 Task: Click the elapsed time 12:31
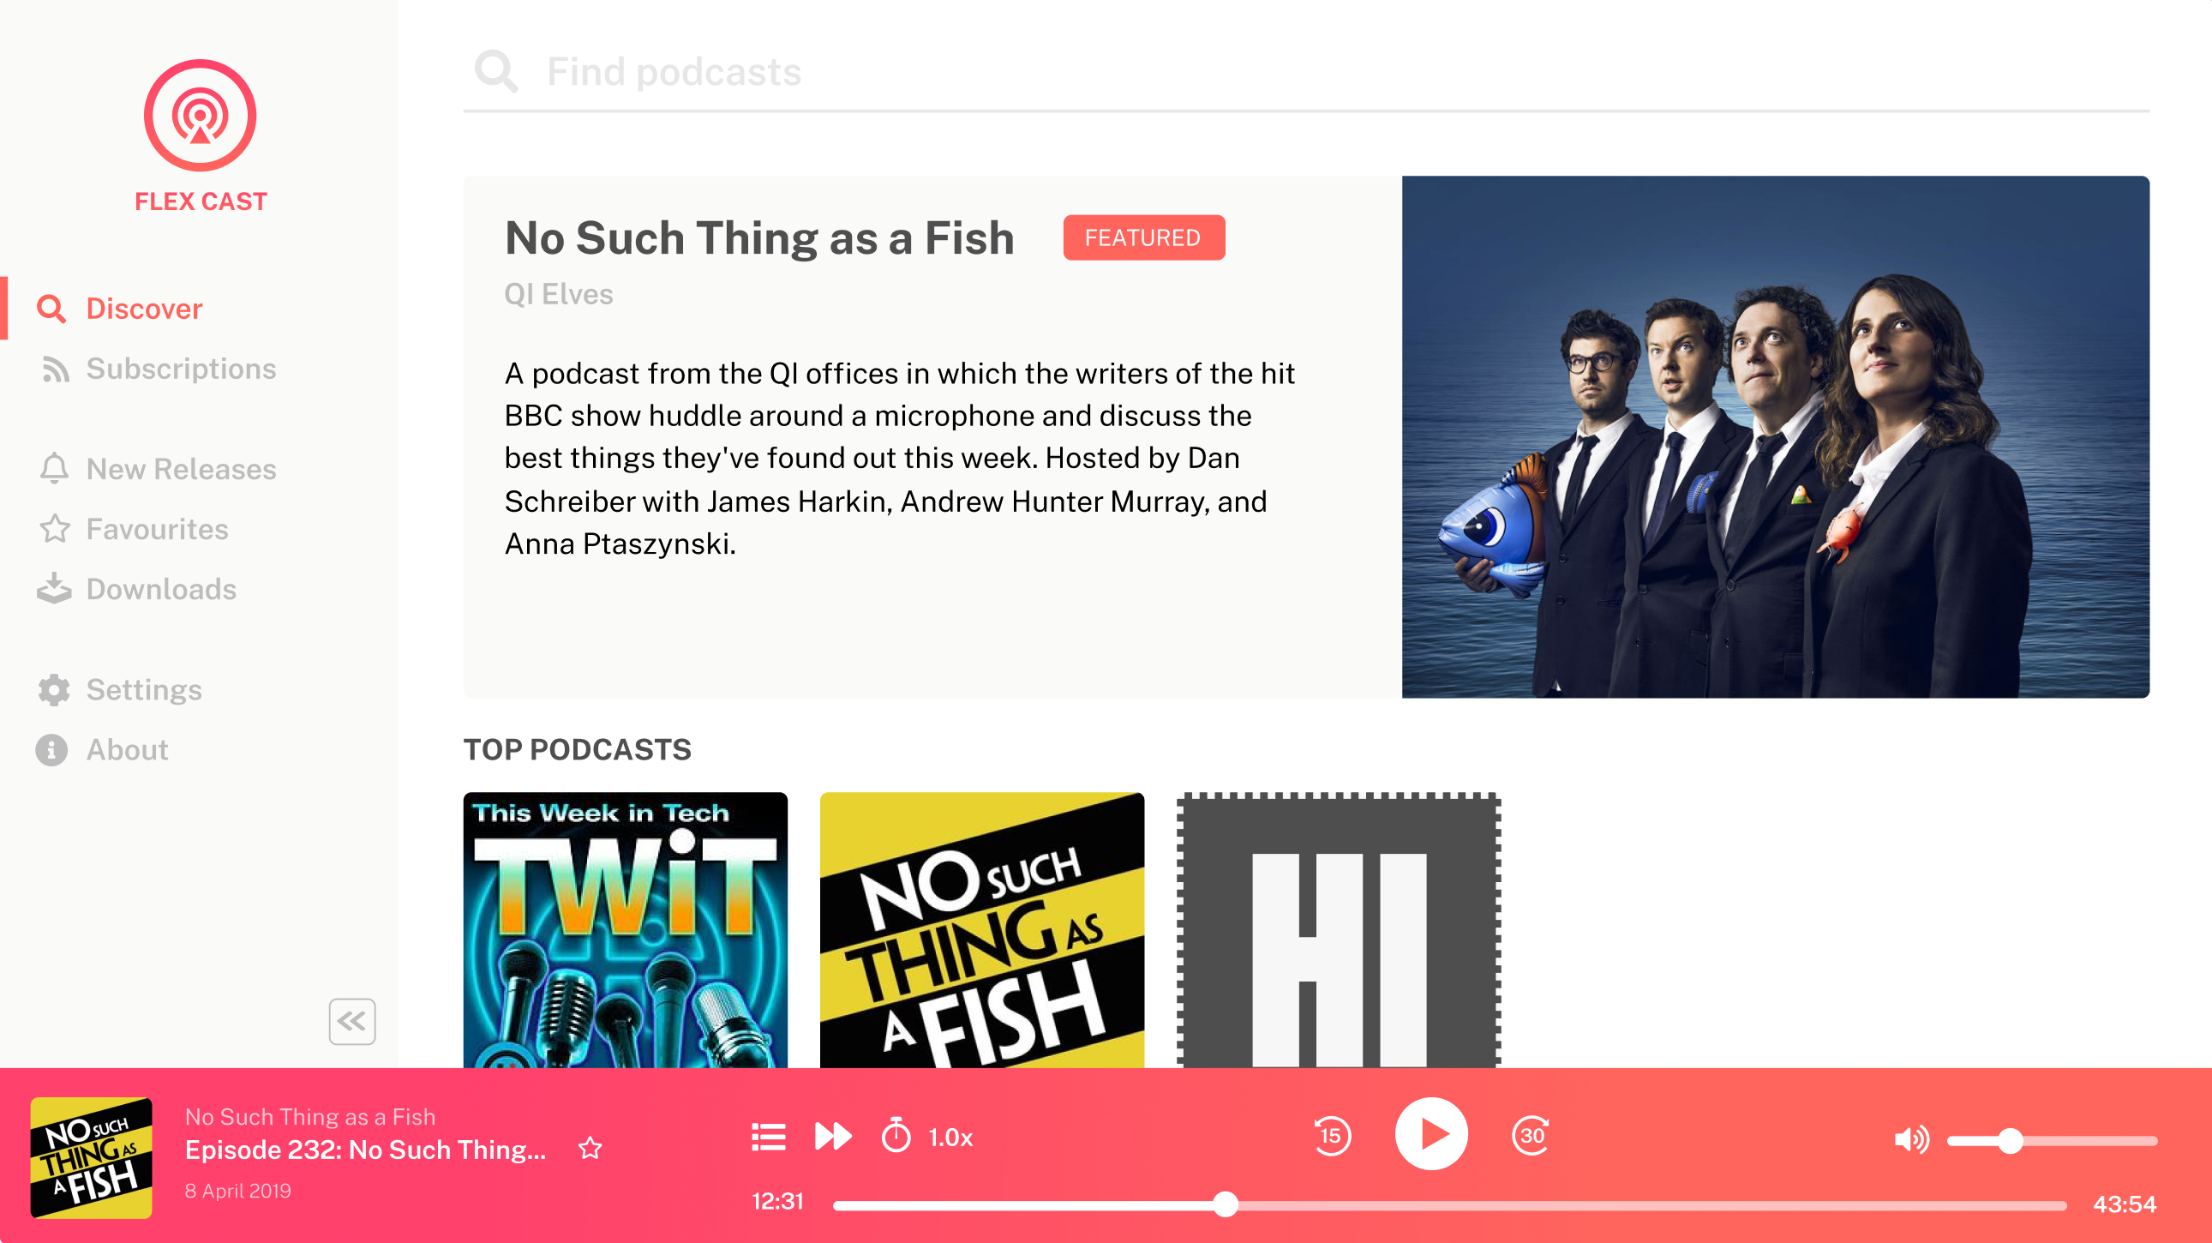click(778, 1201)
